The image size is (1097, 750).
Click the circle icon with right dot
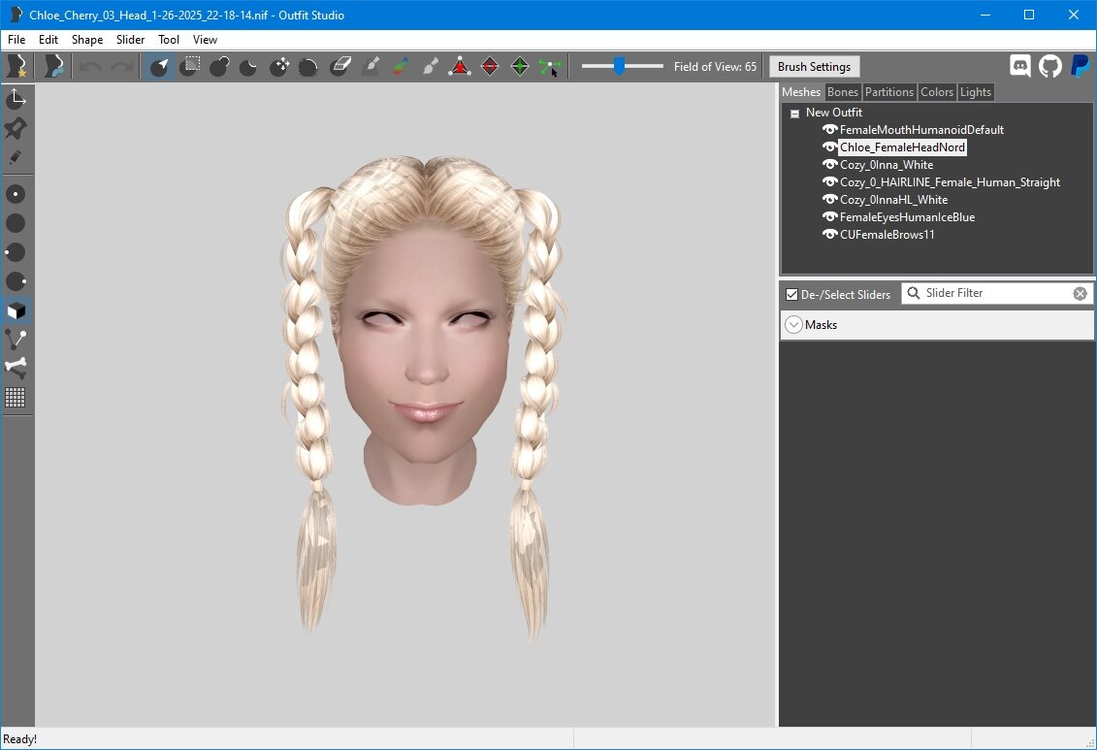[x=16, y=281]
